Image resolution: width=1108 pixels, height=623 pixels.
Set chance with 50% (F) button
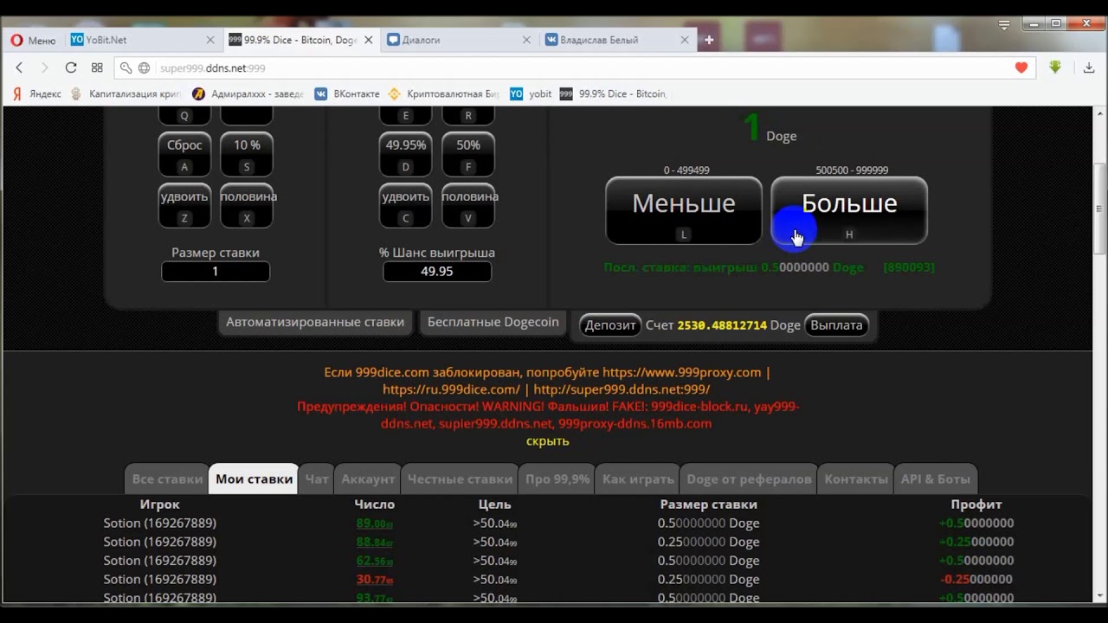468,154
